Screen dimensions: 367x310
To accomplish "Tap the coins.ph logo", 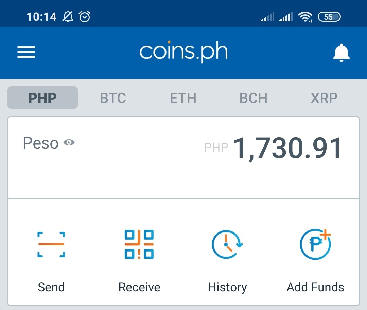I will [183, 52].
